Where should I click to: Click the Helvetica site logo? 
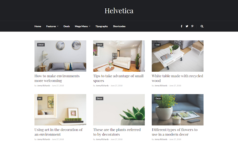[x=119, y=11]
